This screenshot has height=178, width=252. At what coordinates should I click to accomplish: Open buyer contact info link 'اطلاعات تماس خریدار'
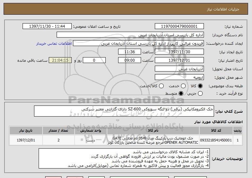tap(54, 43)
